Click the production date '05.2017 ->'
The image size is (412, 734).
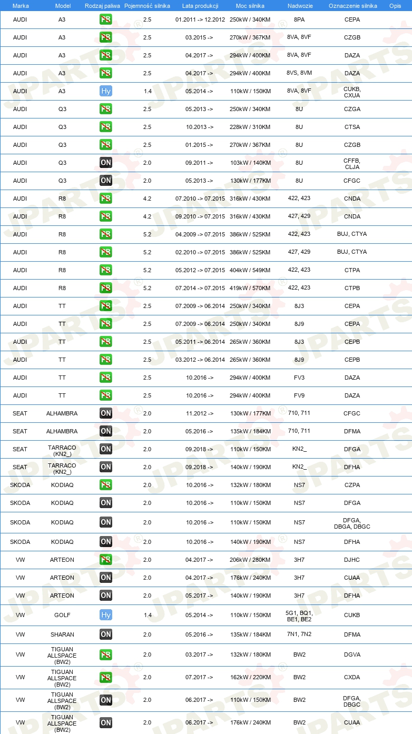click(x=200, y=596)
